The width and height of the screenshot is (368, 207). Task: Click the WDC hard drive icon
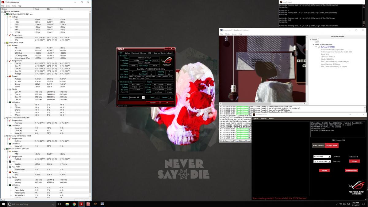click(x=7, y=118)
